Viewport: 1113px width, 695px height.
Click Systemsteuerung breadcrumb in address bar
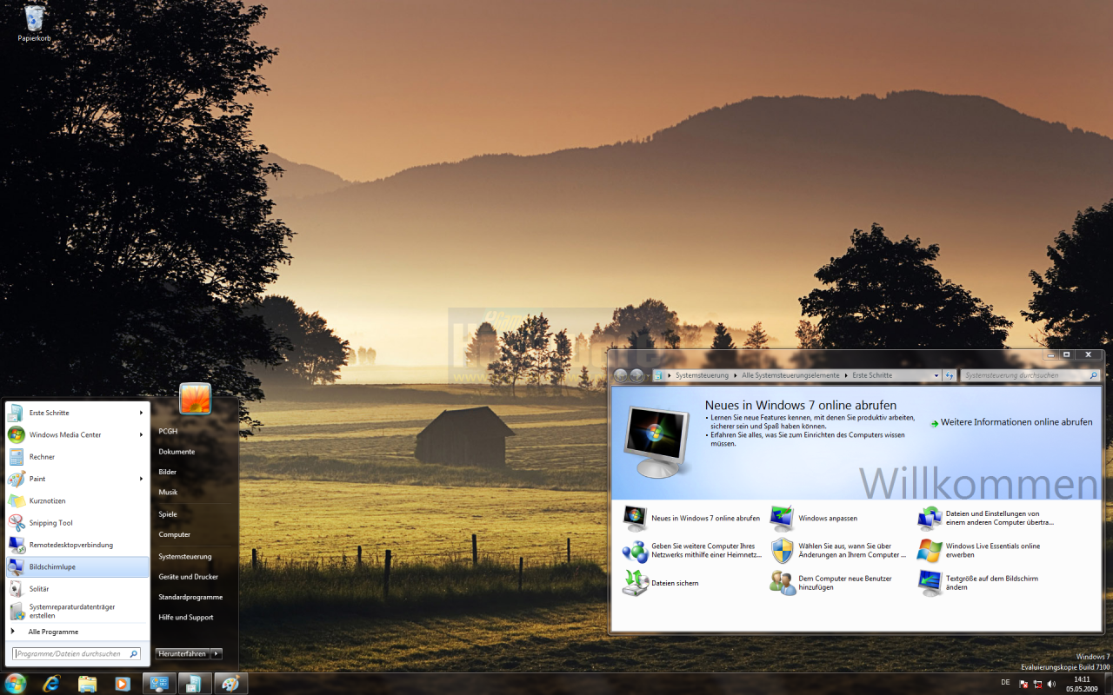(x=703, y=375)
